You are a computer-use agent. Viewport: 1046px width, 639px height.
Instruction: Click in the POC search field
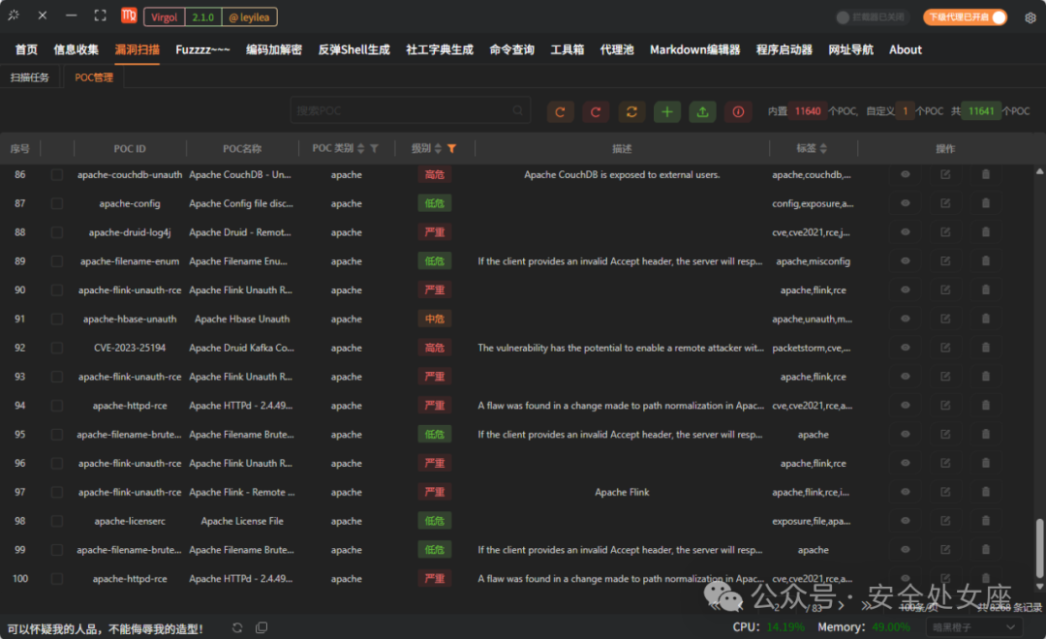point(411,110)
